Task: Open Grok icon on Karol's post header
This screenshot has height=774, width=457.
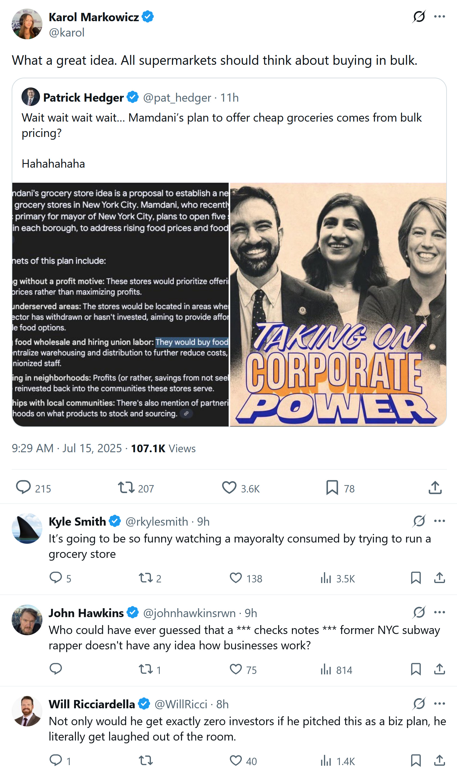Action: coord(419,17)
